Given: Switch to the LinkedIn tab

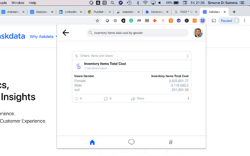Looking at the screenshot, I should 70,12.
